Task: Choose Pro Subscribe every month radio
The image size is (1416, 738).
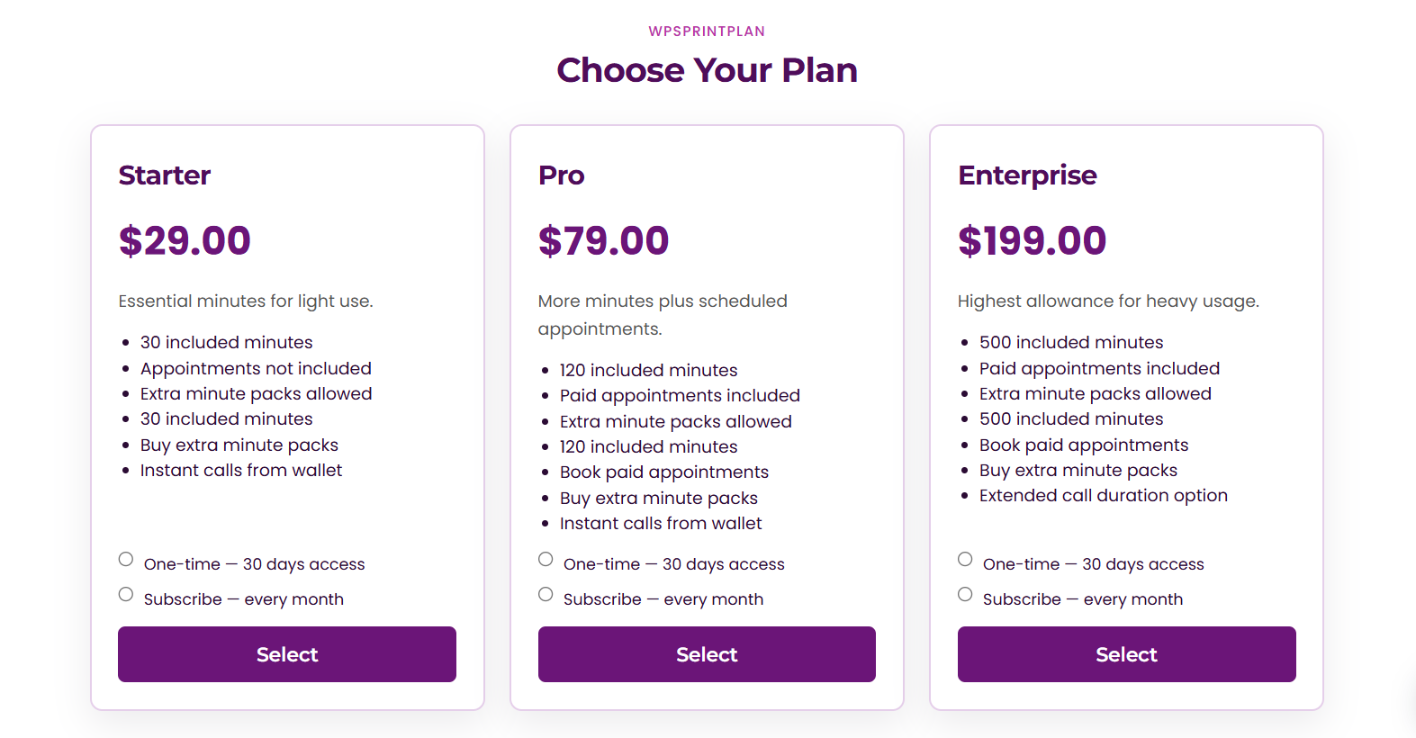Action: click(x=546, y=595)
